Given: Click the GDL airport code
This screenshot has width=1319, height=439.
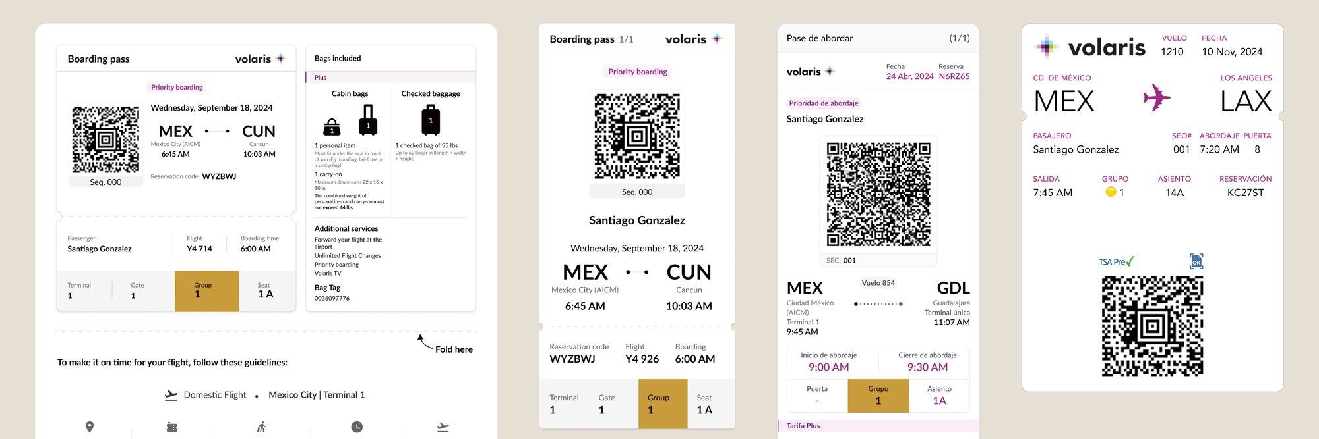Looking at the screenshot, I should point(953,288).
